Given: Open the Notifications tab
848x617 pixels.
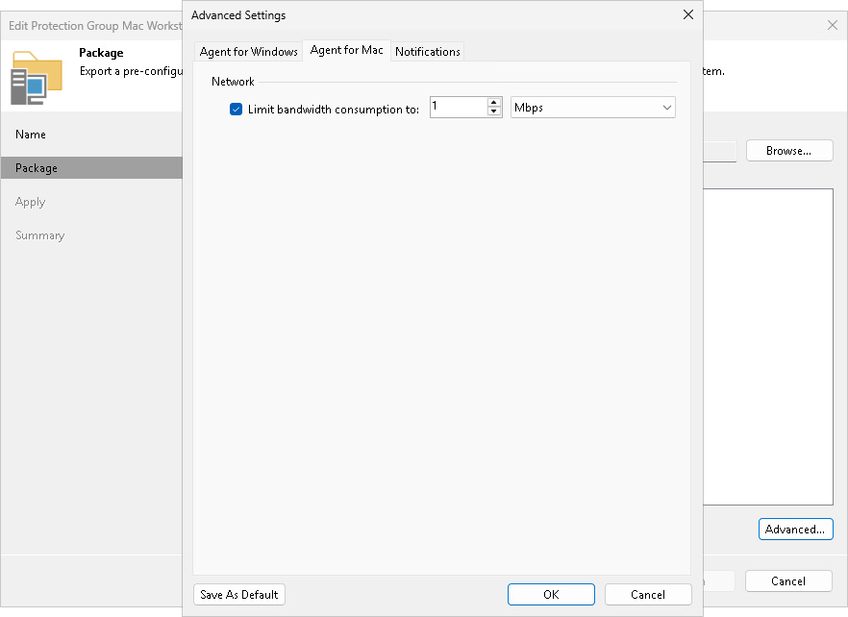Looking at the screenshot, I should 427,51.
